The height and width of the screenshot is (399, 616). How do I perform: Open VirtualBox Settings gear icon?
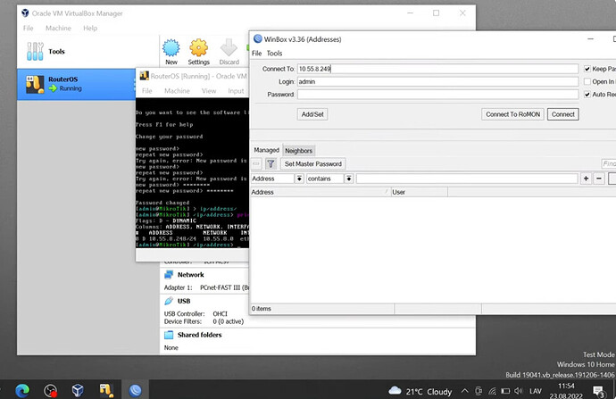click(198, 48)
